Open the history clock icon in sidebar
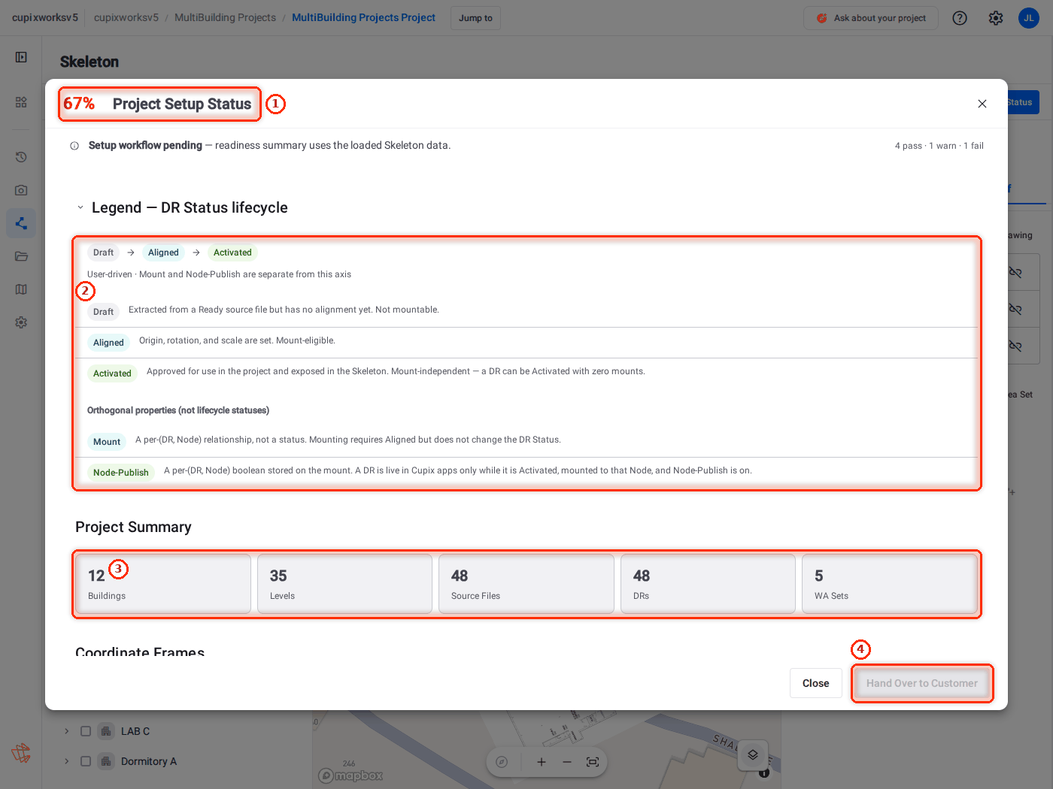Screen dimensions: 1053x789 pos(21,157)
